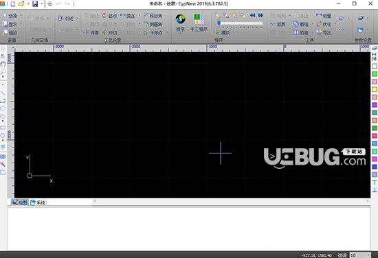The image size is (378, 258).
Task: Click the 优化 optimize tool
Action: click(324, 24)
